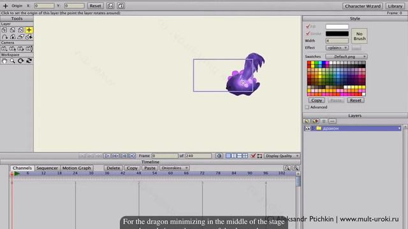Select the Scale Layer tool
Image resolution: width=408 pixels, height=229 pixels.
coord(12,30)
